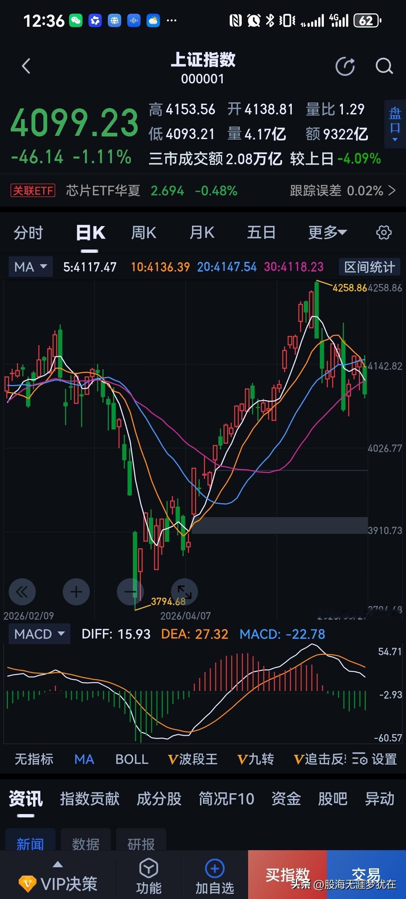Open the 资讯 tab
The width and height of the screenshot is (406, 899).
point(26,798)
